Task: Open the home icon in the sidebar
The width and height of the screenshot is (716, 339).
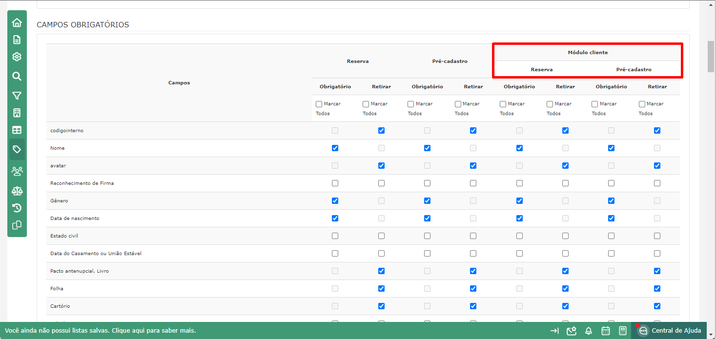Action: 17,22
